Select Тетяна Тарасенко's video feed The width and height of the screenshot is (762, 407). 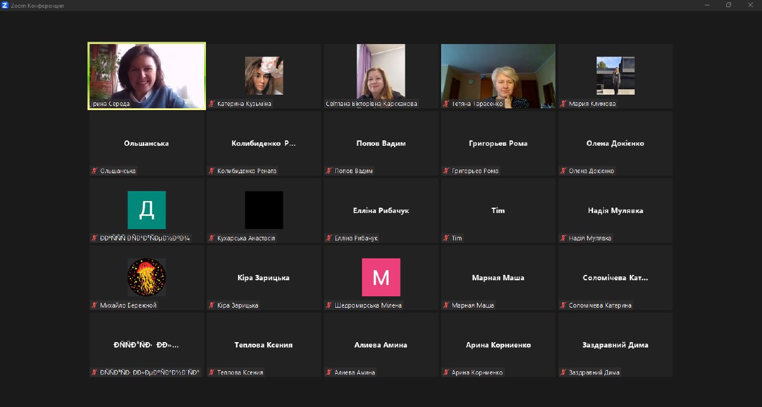coord(498,76)
